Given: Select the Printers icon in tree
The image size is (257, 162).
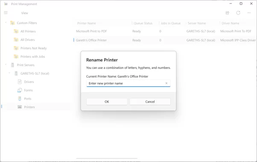Looking at the screenshot, I should (x=20, y=107).
